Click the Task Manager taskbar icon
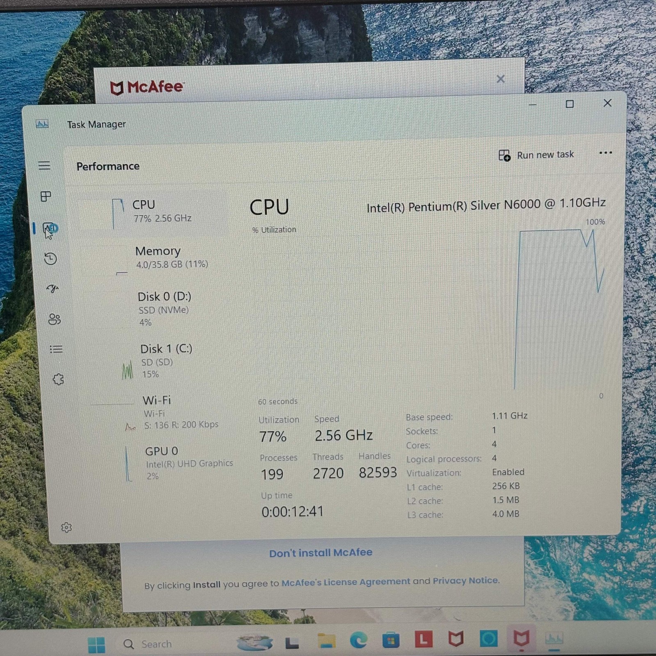The image size is (656, 656). point(554,638)
